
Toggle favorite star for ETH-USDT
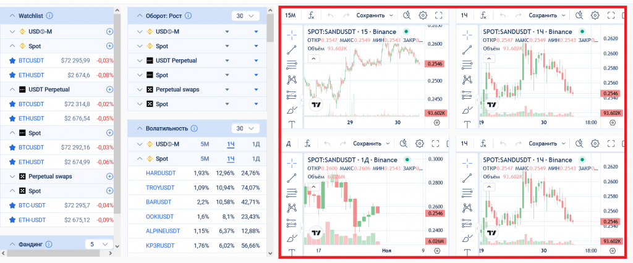[x=12, y=220]
